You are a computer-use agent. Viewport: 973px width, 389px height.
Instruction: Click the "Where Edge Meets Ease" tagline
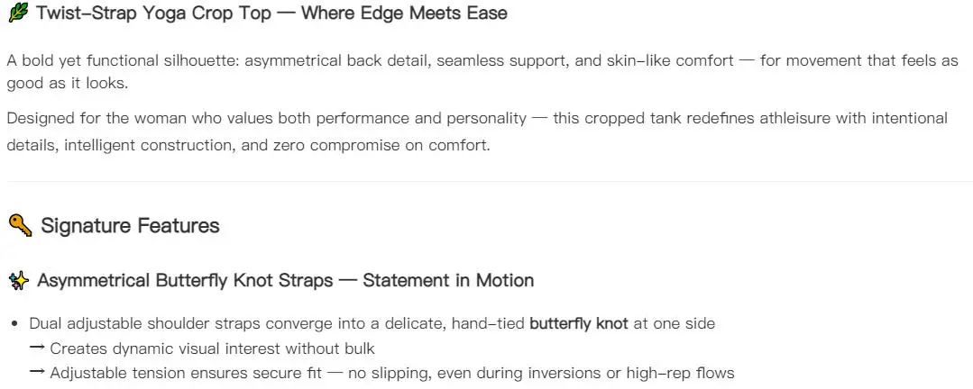[x=404, y=13]
